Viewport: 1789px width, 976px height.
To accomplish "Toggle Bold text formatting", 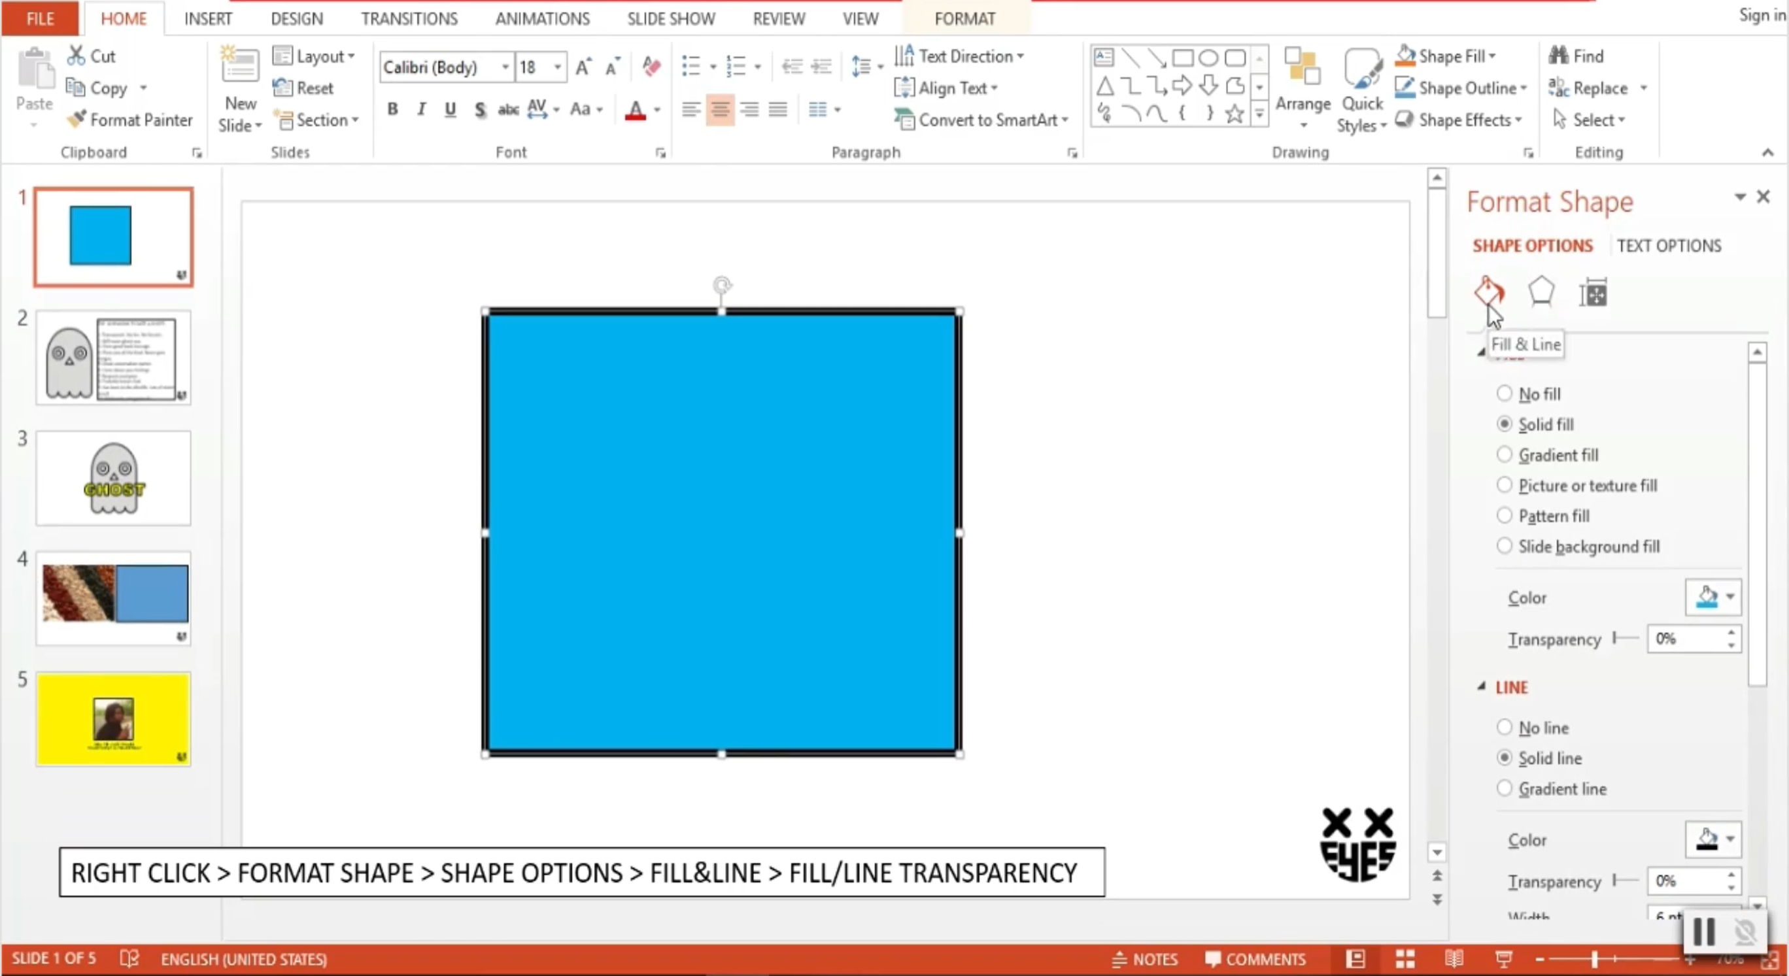I will click(x=392, y=109).
